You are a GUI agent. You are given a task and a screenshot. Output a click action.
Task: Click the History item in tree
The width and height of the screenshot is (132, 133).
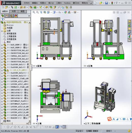(10, 25)
